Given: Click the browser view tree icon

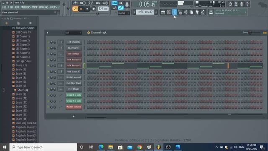Looking at the screenshot, I should [x=180, y=12].
